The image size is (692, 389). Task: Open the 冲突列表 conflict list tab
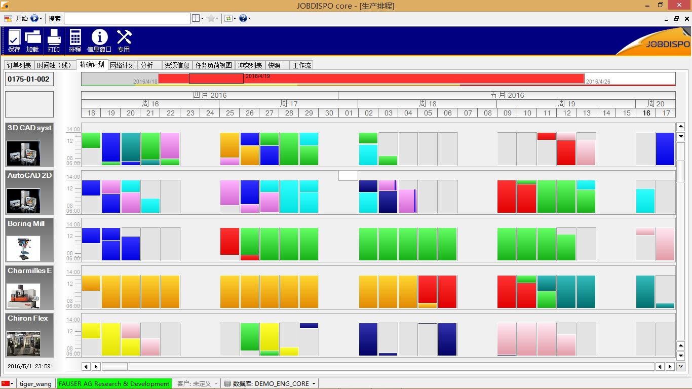point(250,65)
